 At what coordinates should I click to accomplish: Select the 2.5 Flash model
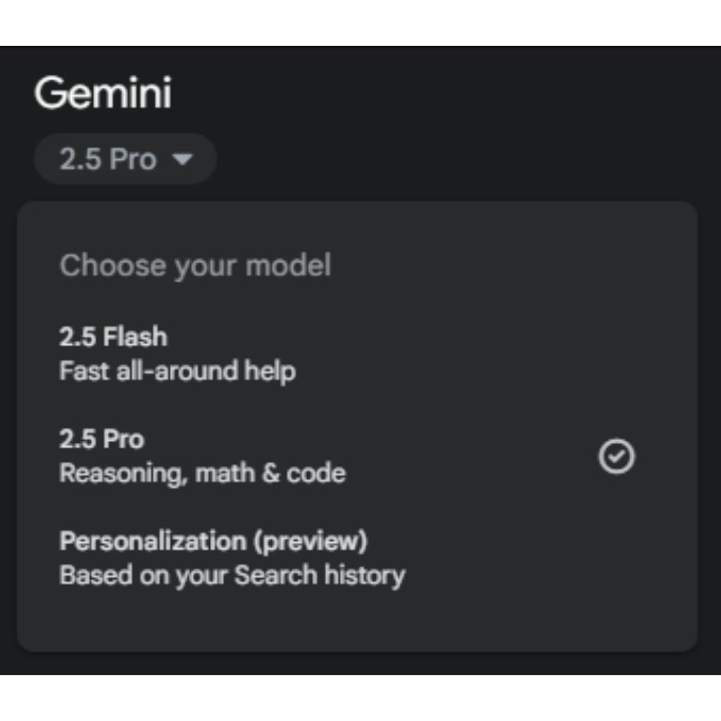[x=113, y=337]
